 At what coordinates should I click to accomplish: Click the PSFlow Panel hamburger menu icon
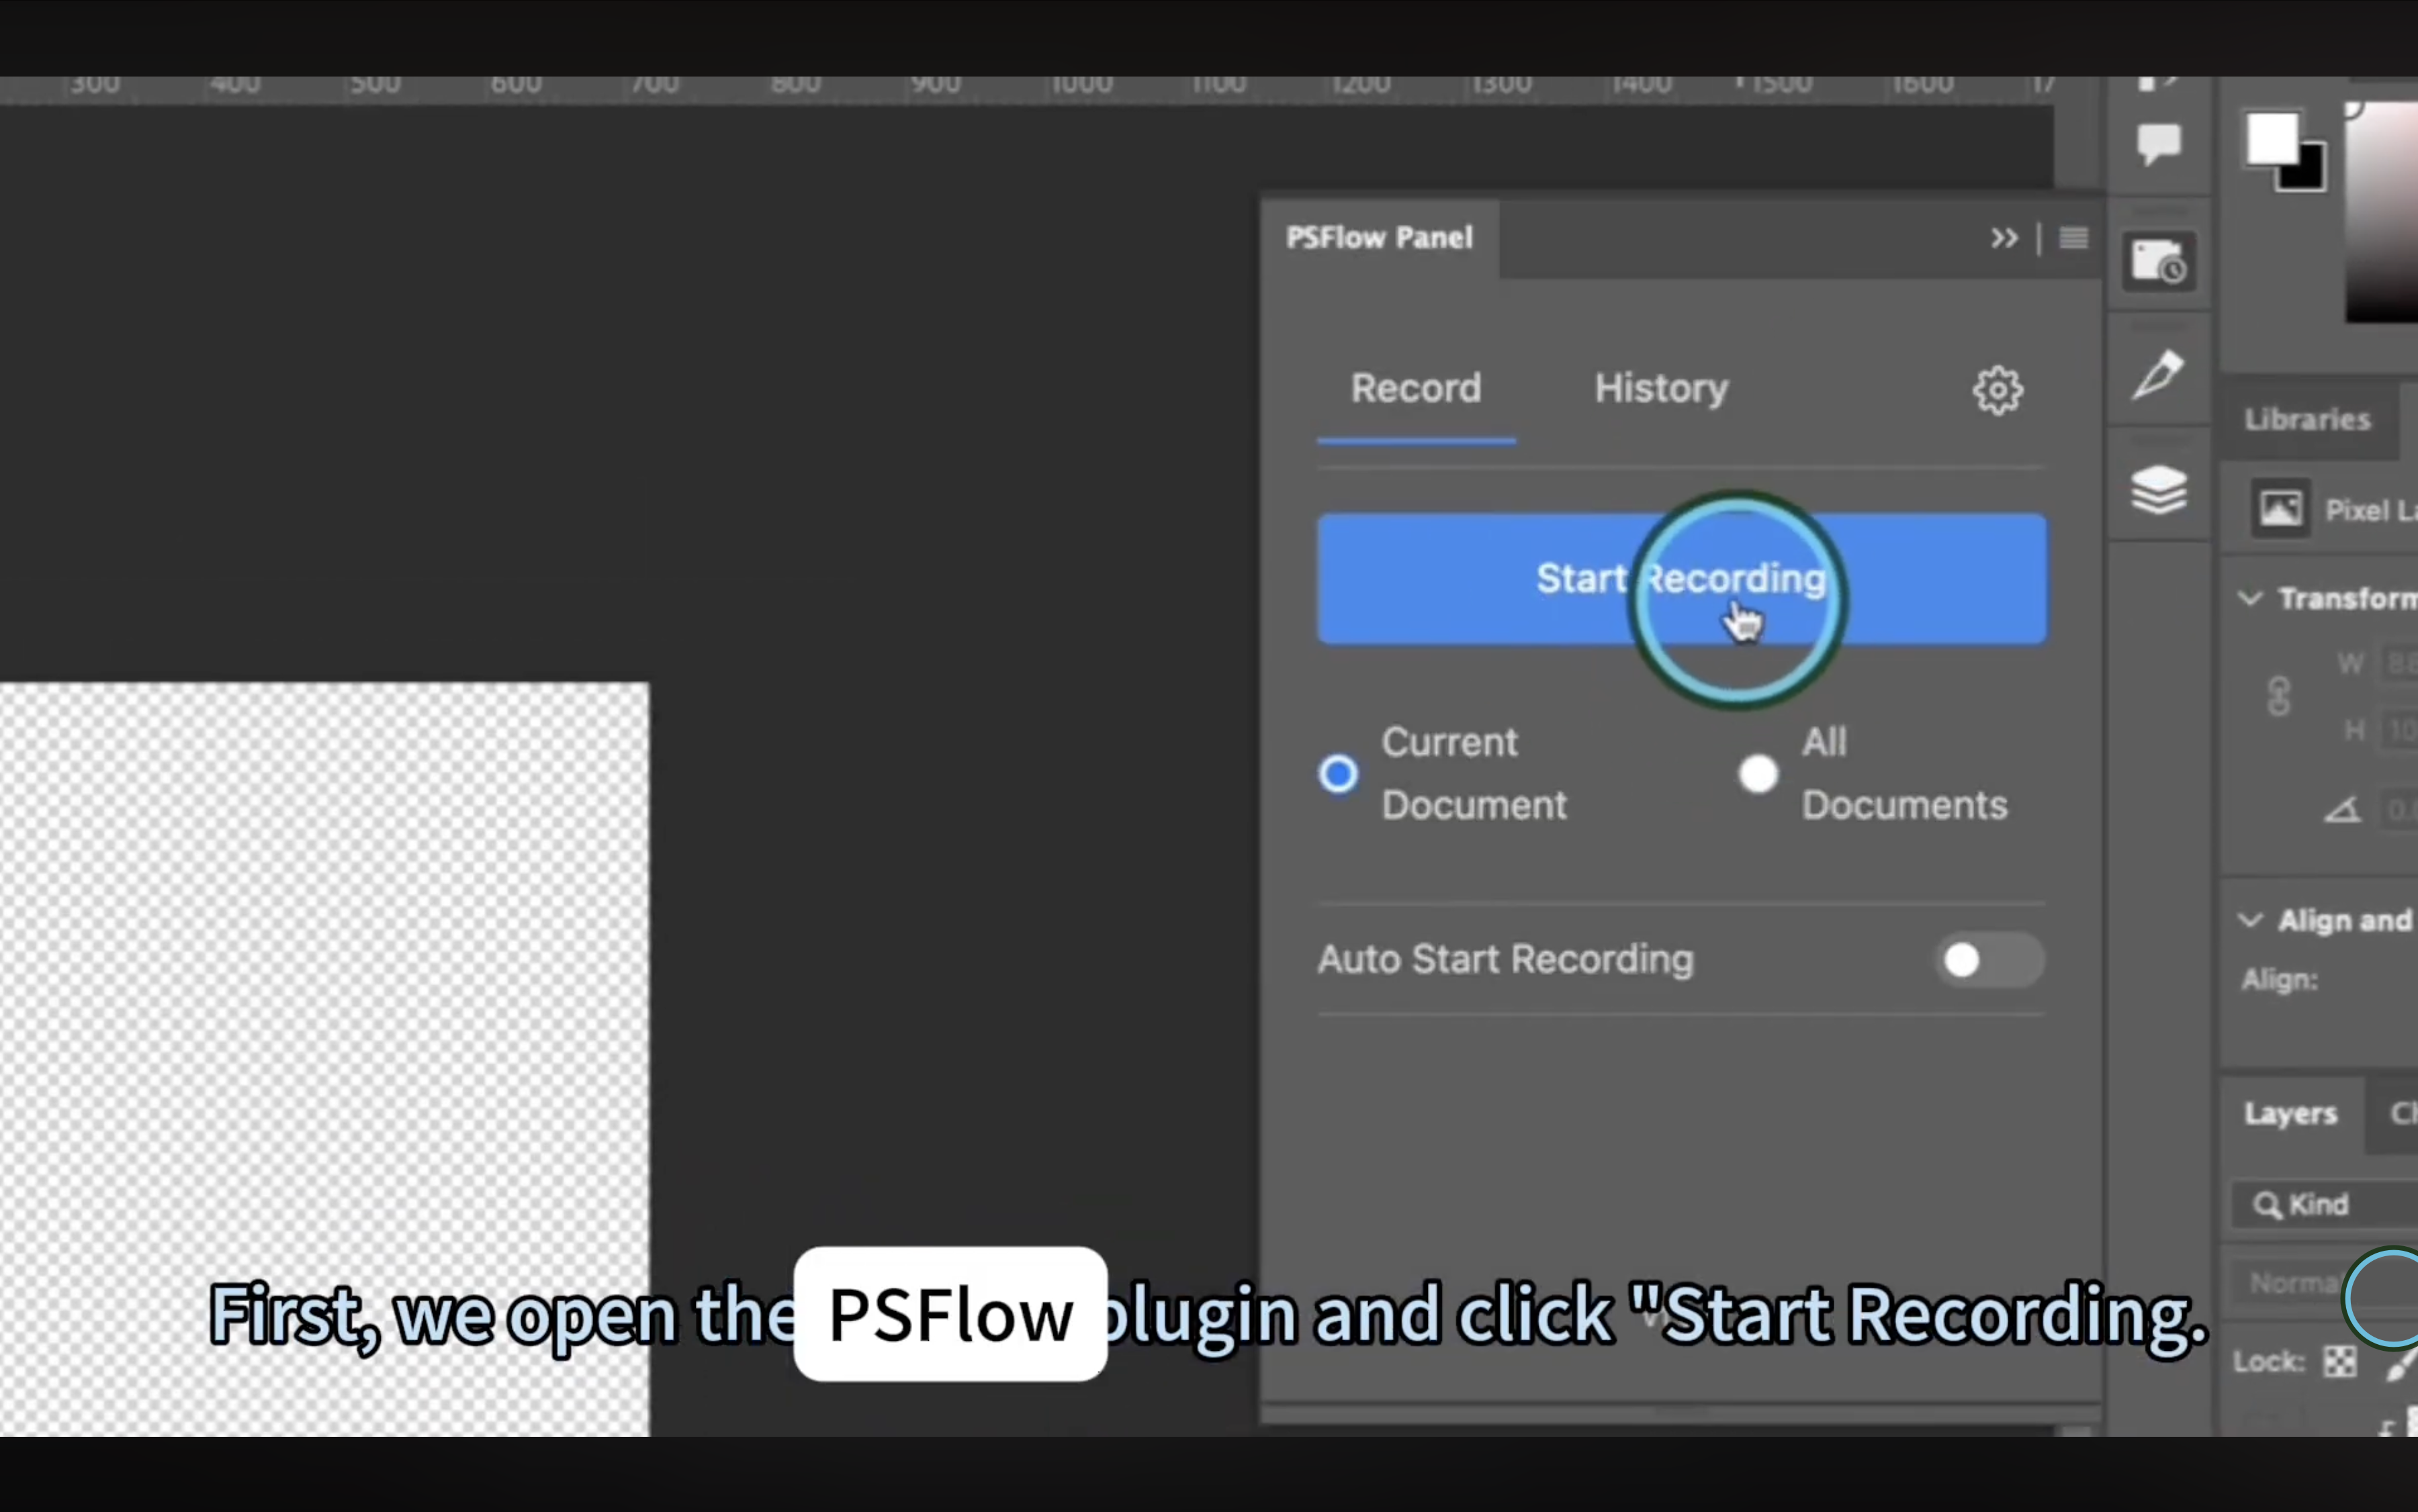(2073, 238)
